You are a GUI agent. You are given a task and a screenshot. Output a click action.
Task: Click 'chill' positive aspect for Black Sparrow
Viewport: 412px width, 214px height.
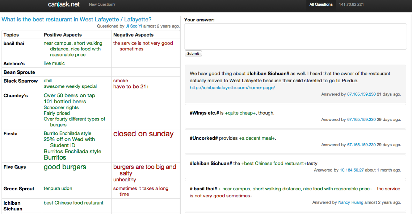(x=48, y=80)
